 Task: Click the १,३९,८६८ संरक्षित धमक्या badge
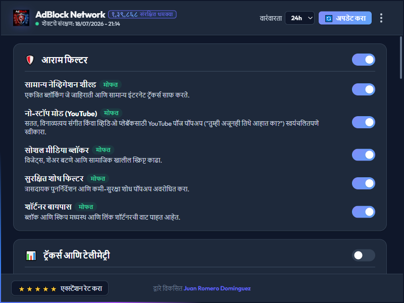coord(142,15)
